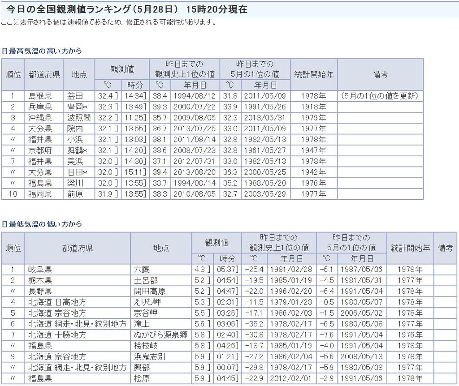Click the 舞鶴* location entry

pyautogui.click(x=78, y=150)
